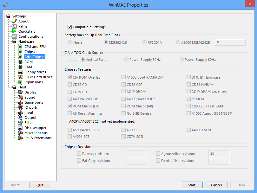Viewport: 257px width, 193px height.
Task: Click the checkmark icon beside About
Action: coord(14,21)
